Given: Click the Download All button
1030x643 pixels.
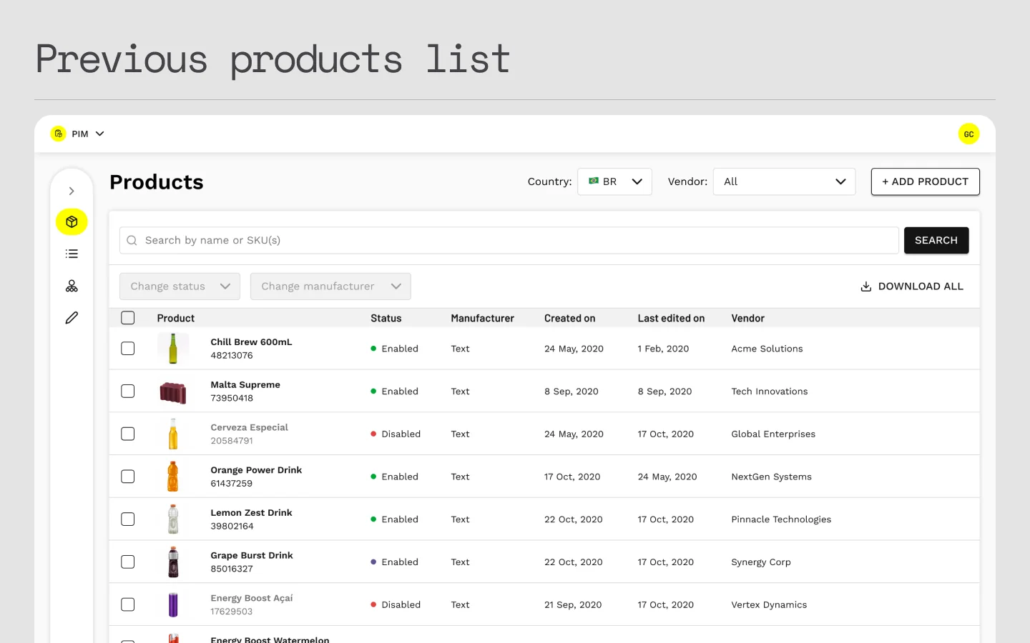Looking at the screenshot, I should pos(912,286).
